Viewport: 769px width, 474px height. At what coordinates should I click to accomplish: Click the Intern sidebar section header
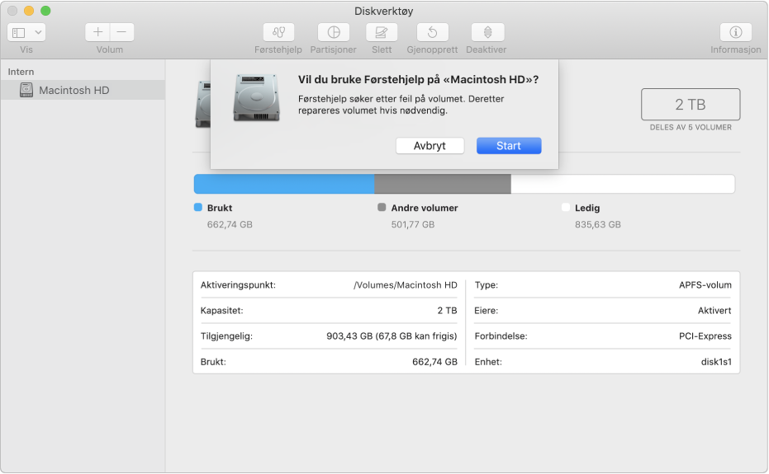(x=21, y=72)
